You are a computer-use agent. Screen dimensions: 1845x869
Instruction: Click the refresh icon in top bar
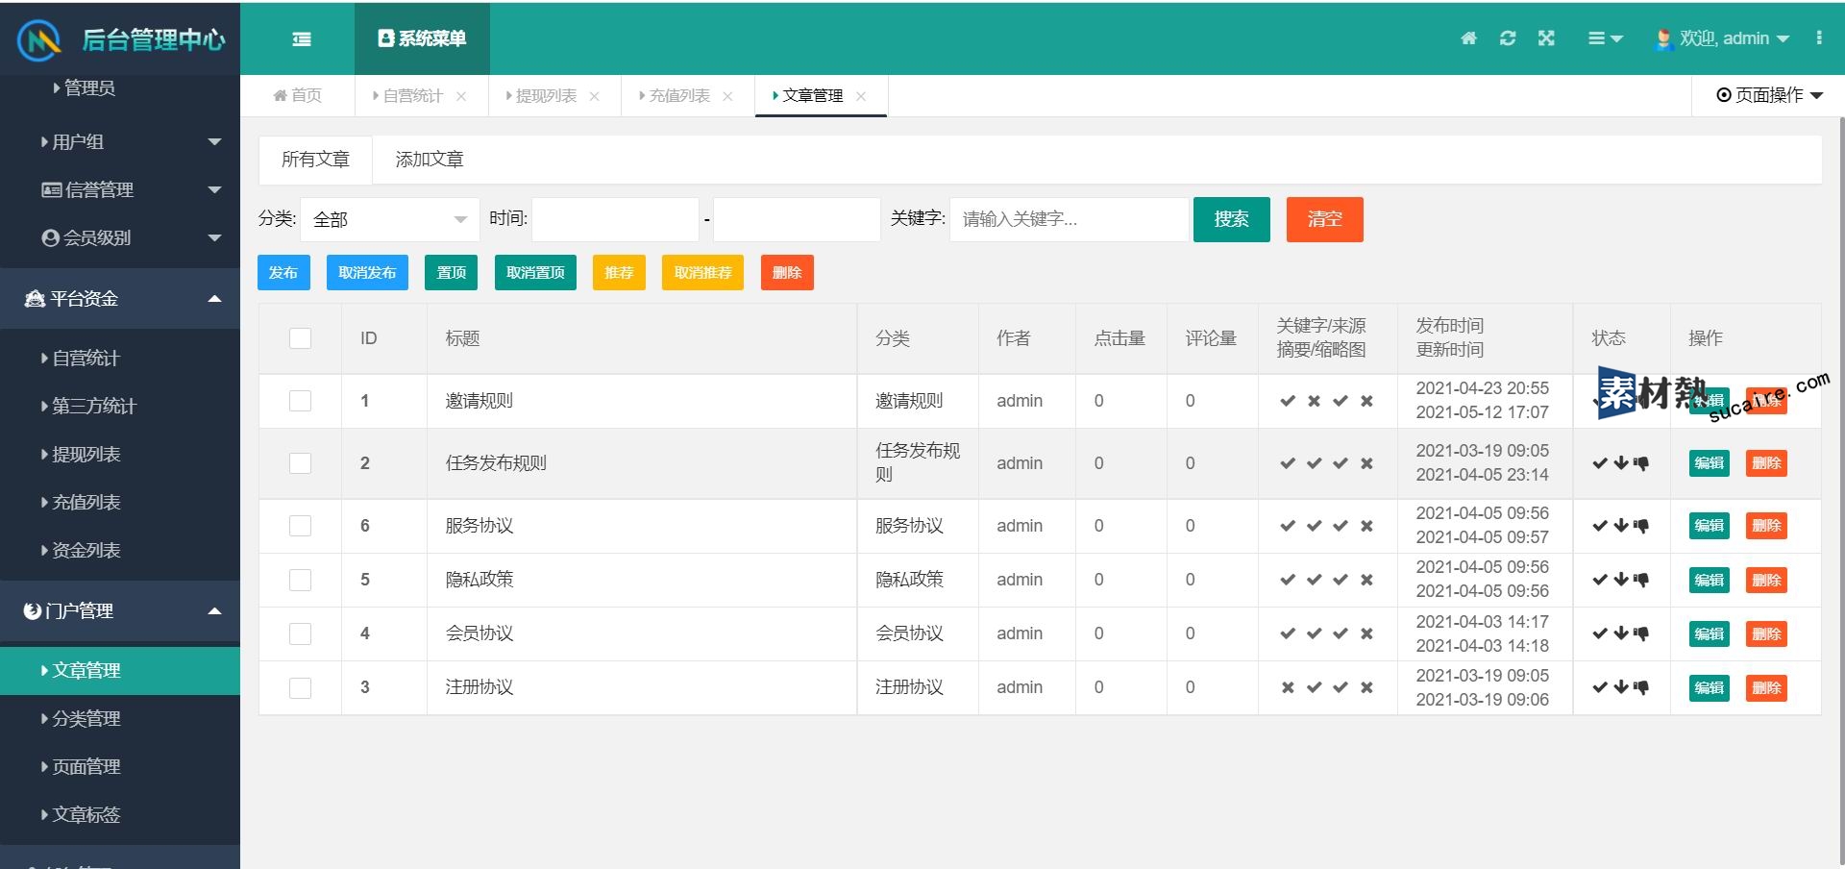(x=1508, y=38)
